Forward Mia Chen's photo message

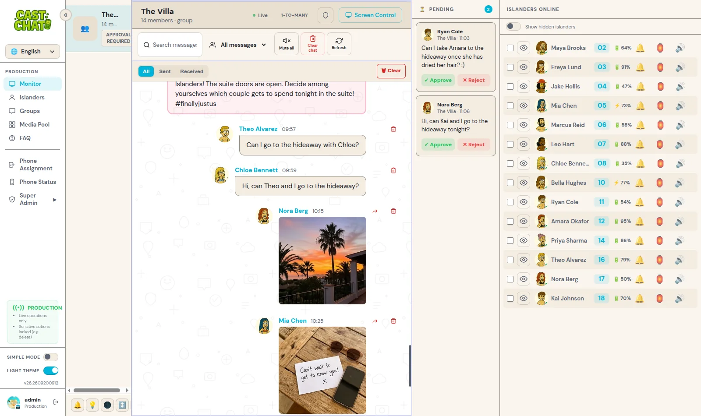click(375, 321)
